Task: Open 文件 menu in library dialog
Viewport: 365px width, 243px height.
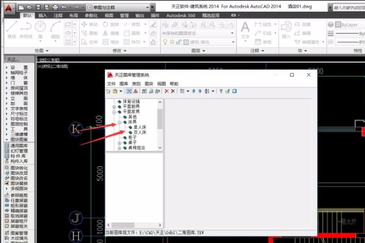Action: tap(111, 84)
